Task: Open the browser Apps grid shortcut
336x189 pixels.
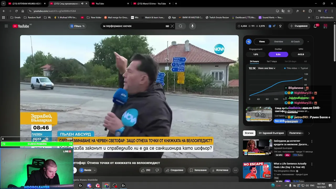Action: pyautogui.click(x=3, y=18)
